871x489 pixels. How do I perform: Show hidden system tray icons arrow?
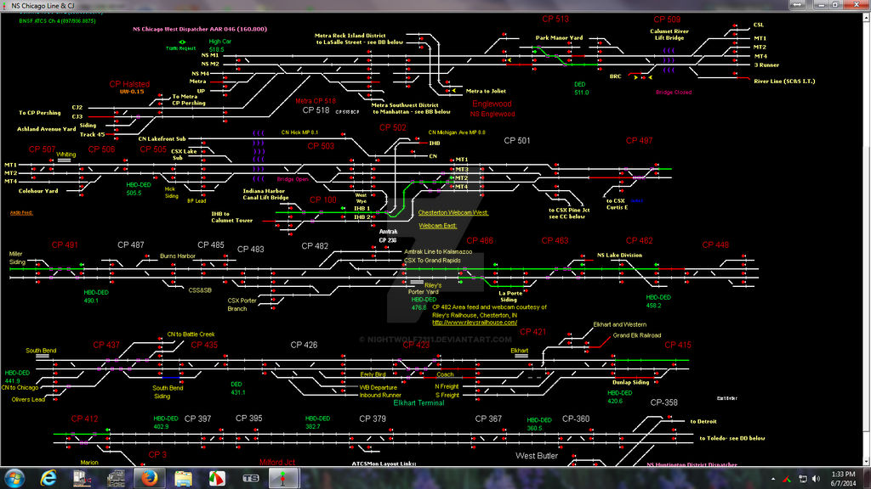click(773, 479)
